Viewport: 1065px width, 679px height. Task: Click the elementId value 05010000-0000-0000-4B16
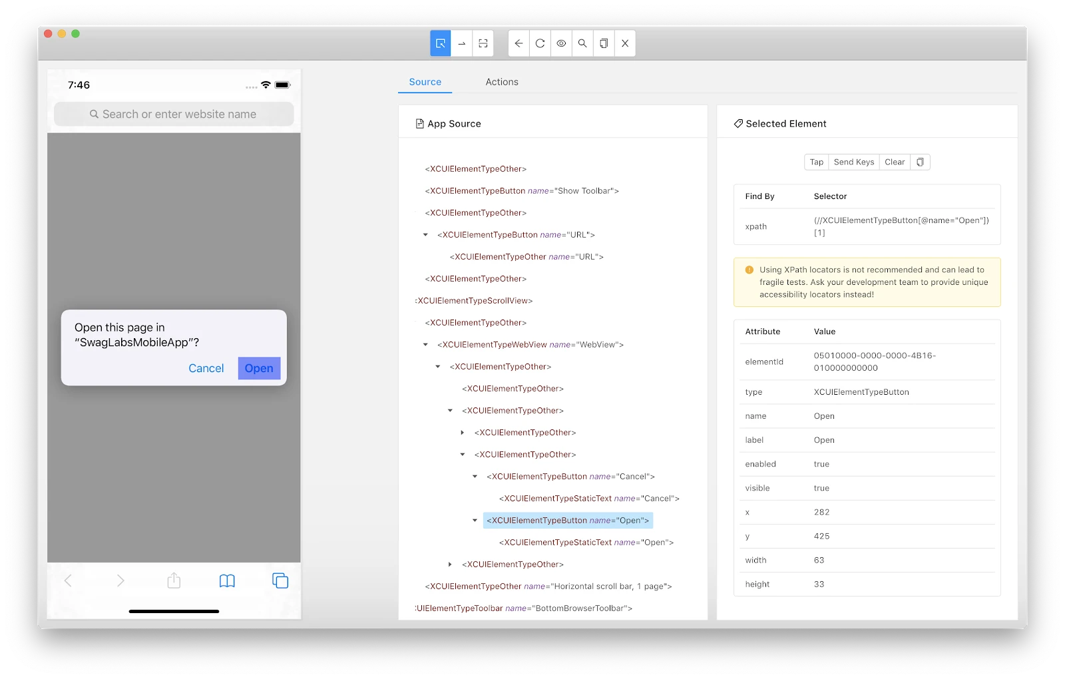point(875,361)
